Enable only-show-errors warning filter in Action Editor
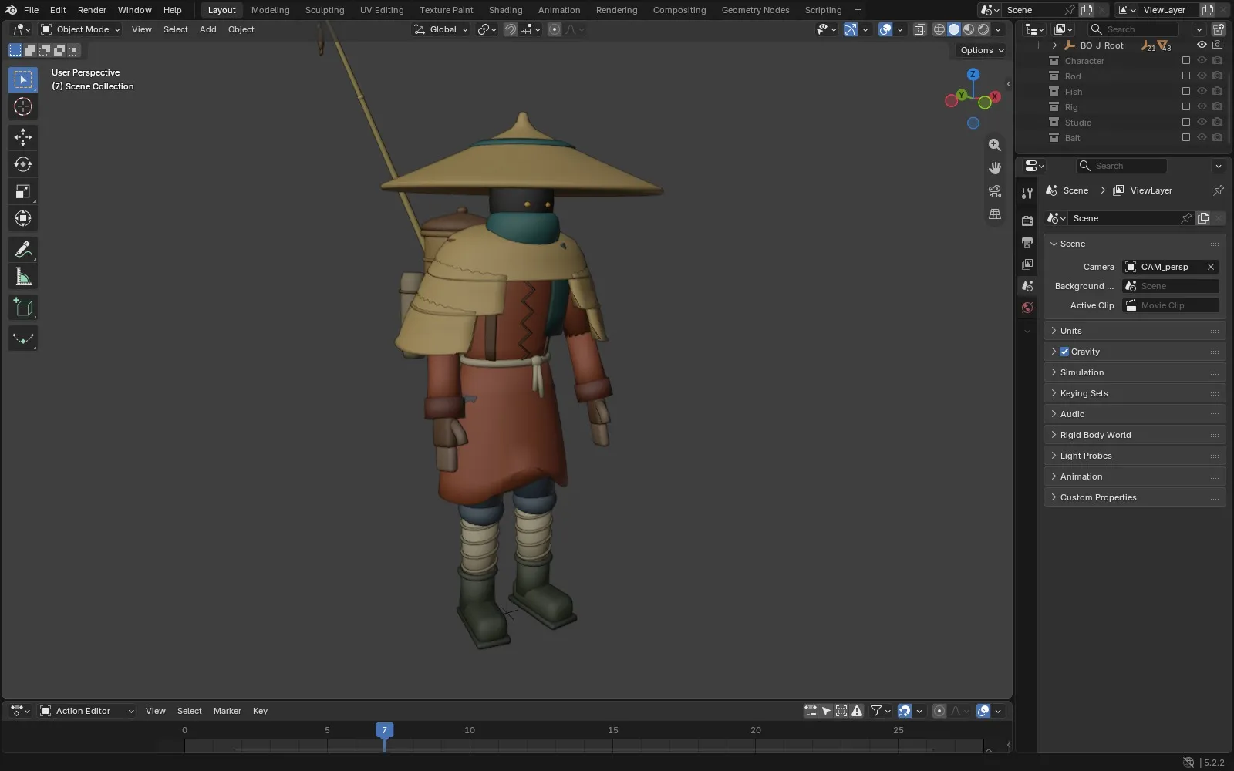The height and width of the screenshot is (771, 1234). tap(857, 711)
